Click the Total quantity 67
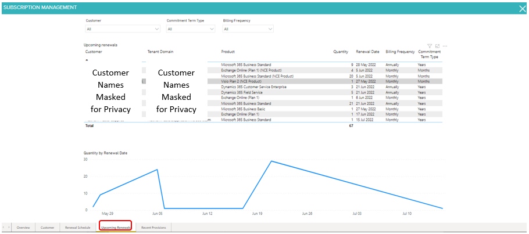Image resolution: width=529 pixels, height=234 pixels. click(351, 126)
